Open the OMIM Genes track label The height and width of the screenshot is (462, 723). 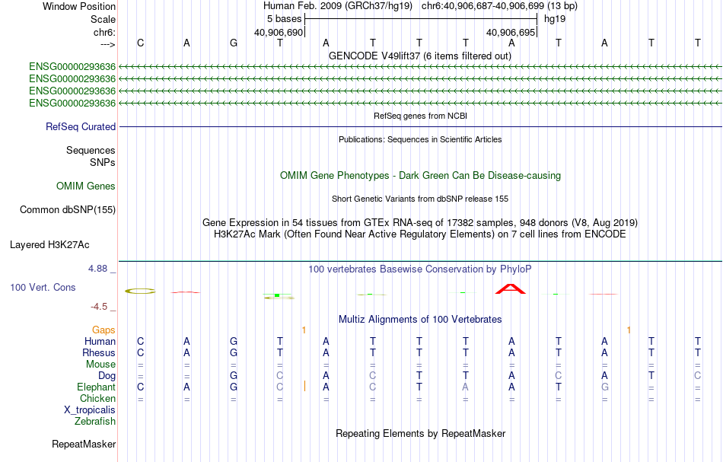[x=86, y=186]
